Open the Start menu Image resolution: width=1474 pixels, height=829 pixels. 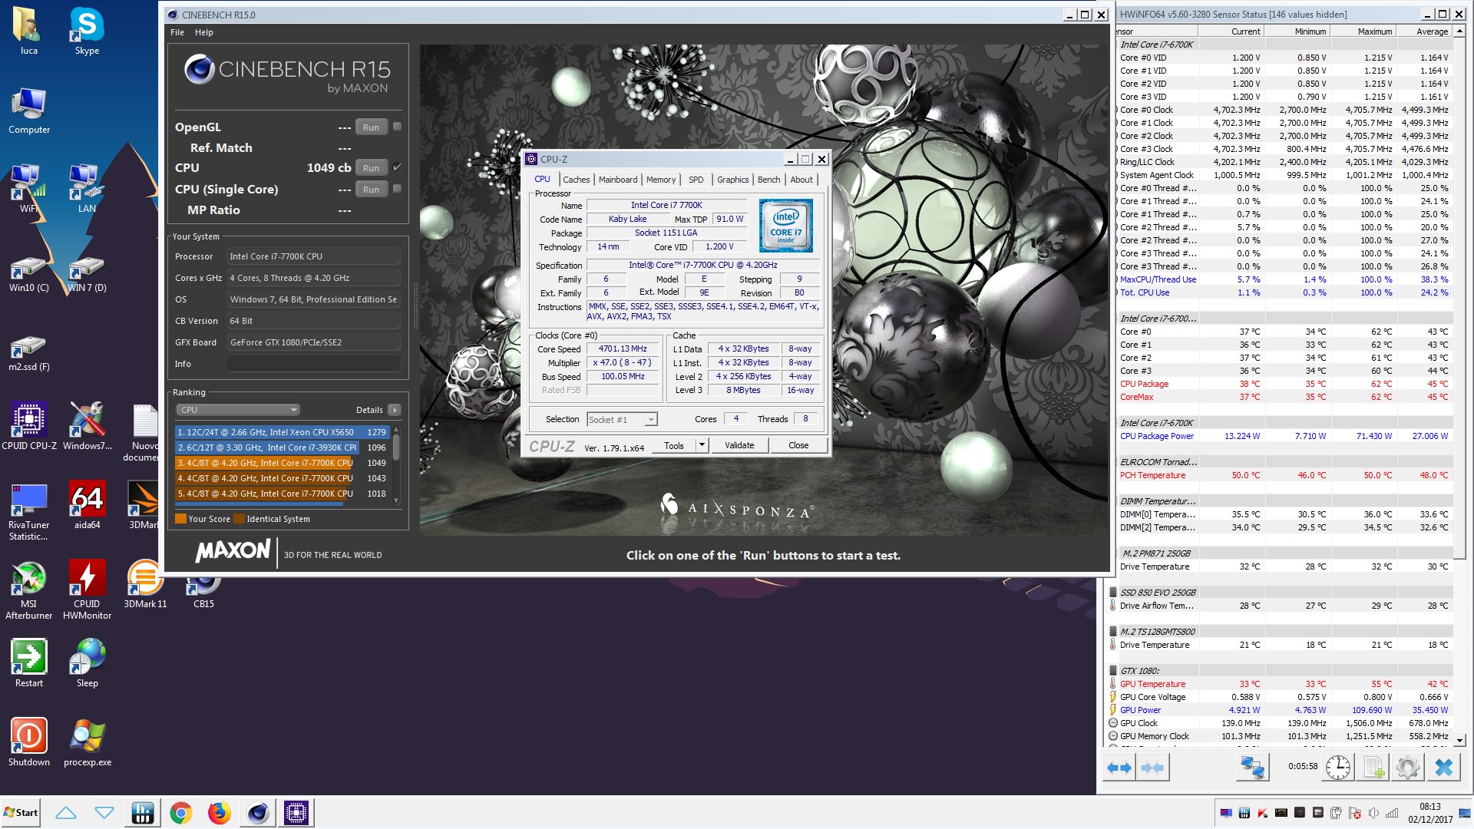click(21, 812)
